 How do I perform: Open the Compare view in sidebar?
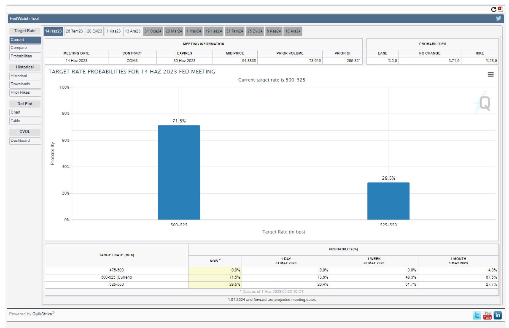coord(25,48)
